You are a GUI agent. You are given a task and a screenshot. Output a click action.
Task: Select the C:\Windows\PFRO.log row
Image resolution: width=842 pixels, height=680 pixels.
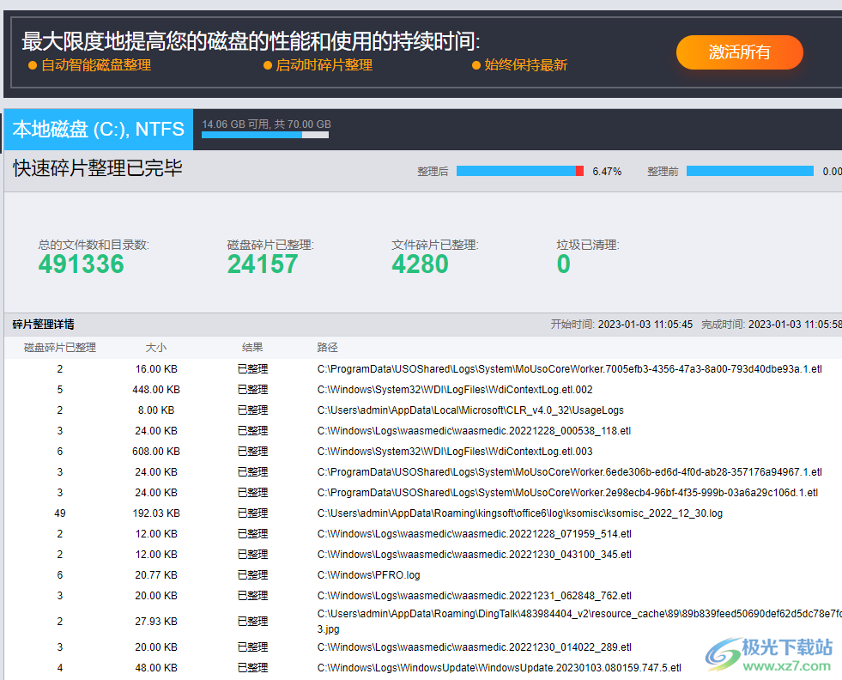(423, 575)
